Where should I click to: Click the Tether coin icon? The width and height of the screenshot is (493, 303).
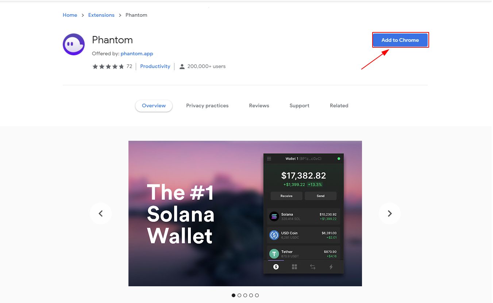(274, 254)
